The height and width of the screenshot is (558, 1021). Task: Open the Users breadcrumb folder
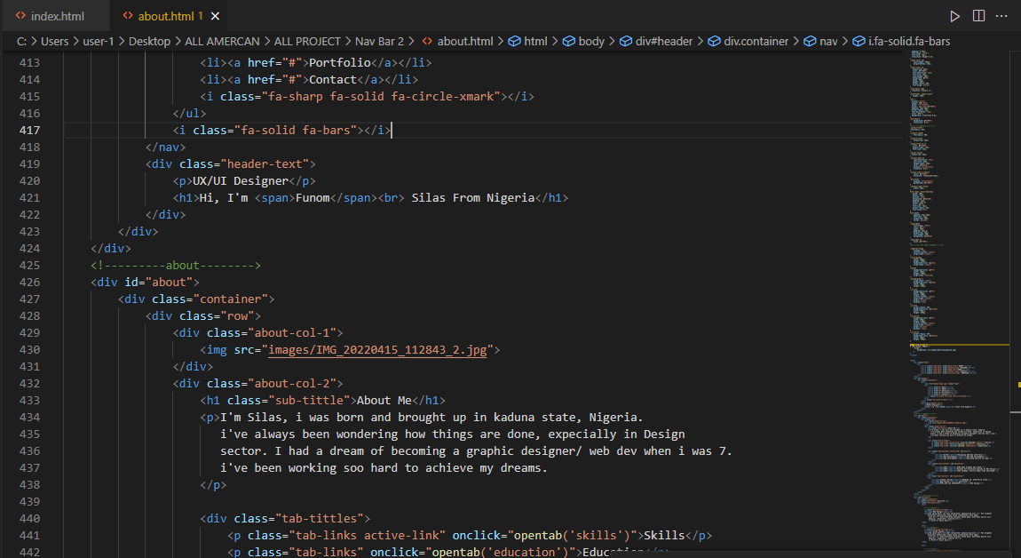click(55, 41)
